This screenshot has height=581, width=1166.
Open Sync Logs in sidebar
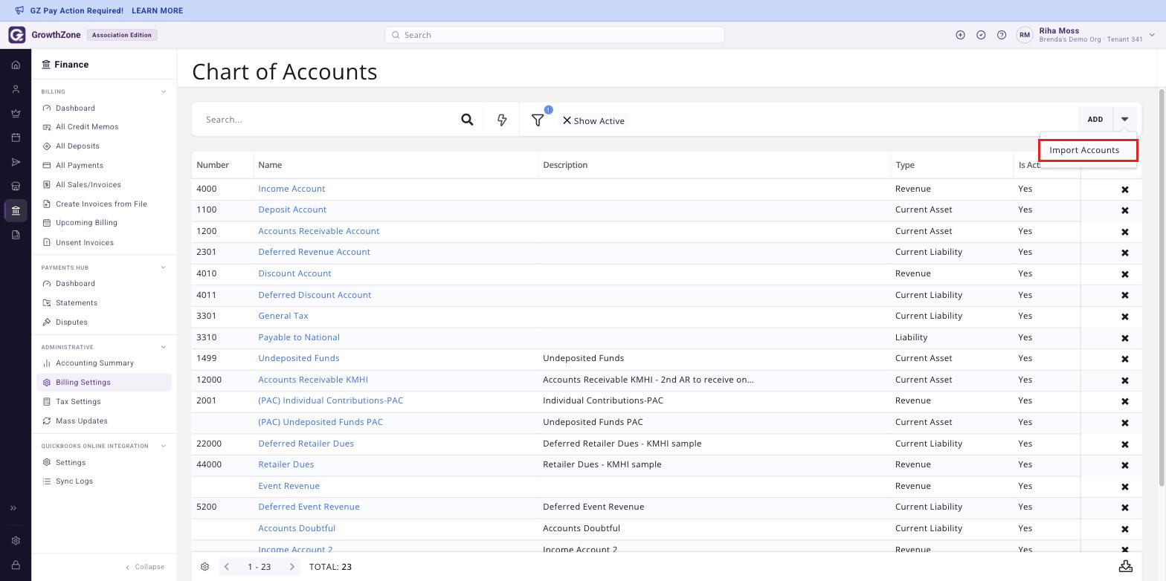coord(74,481)
